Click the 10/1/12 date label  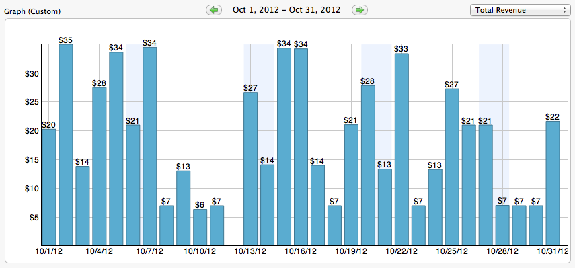(x=49, y=251)
